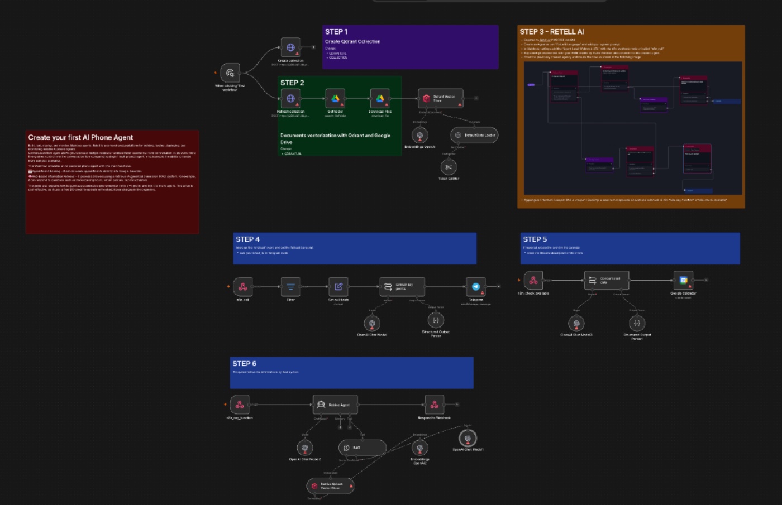Select the Embeddings OpenAI2 node
Screen dimensions: 782x505
click(x=420, y=448)
